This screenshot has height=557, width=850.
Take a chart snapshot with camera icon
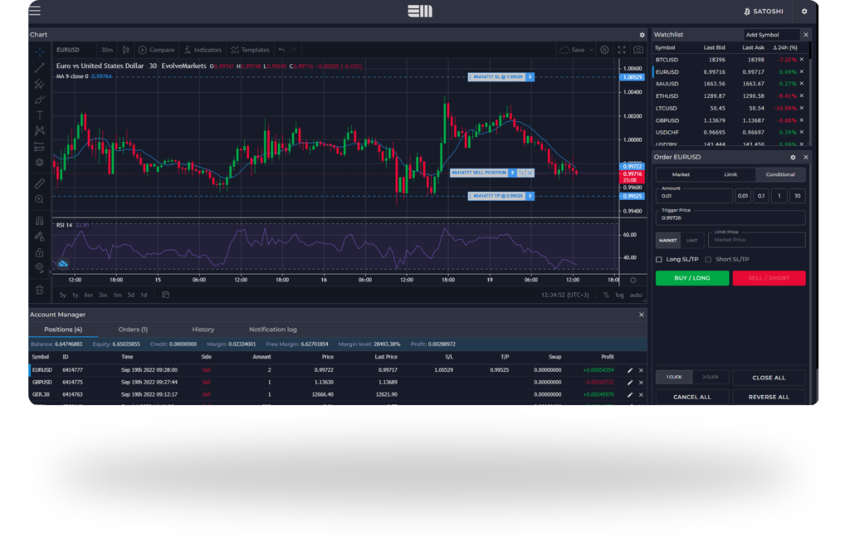click(x=638, y=50)
